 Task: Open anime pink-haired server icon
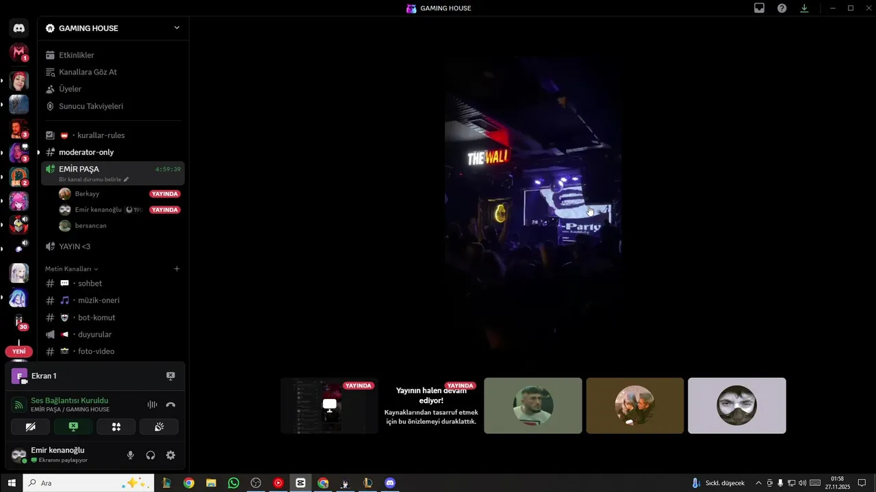pos(19,201)
